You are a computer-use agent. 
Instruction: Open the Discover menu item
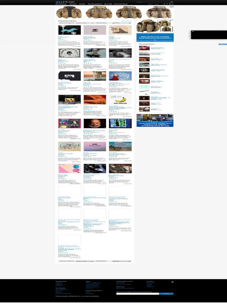73,4
